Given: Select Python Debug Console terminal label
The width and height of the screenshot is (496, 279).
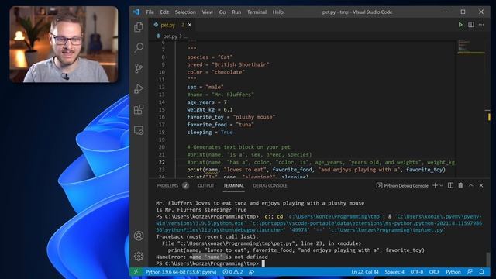Looking at the screenshot, I should [x=402, y=186].
